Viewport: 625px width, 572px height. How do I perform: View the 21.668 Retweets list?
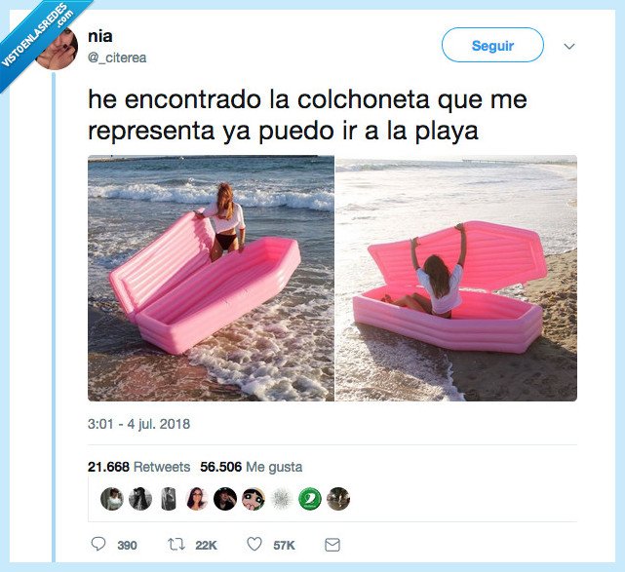click(138, 467)
